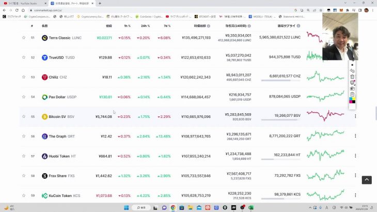Screen dimensions: 377x212
Task: Click the trash icon in floating toolbar
Action: point(352,77)
